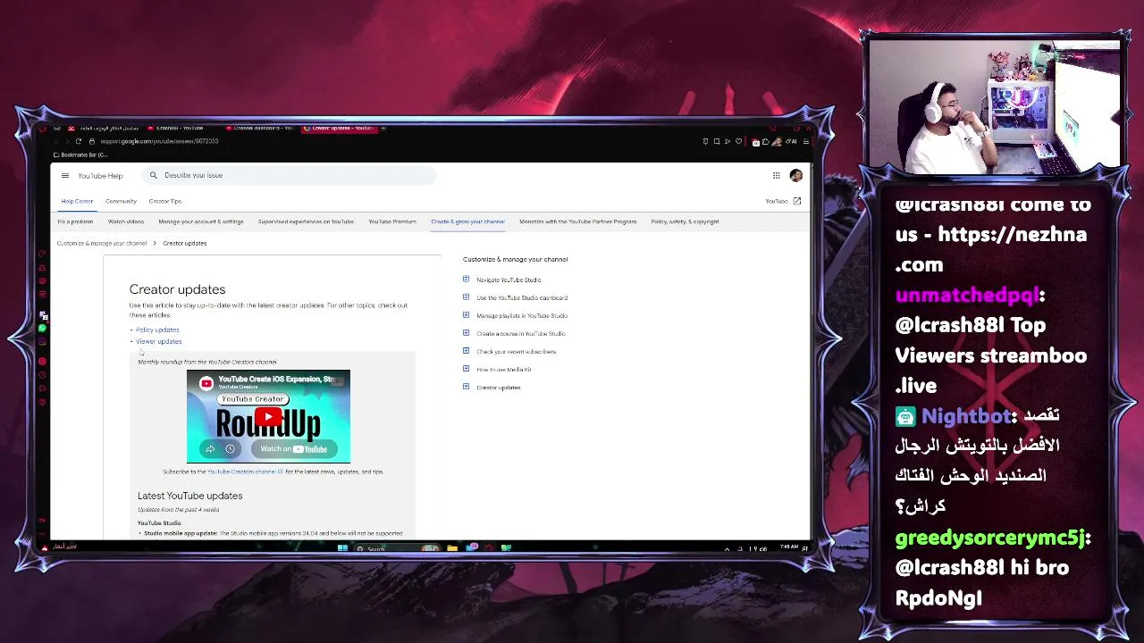Open Create a course in YouTube Studio
This screenshot has height=643, width=1144.
(521, 333)
